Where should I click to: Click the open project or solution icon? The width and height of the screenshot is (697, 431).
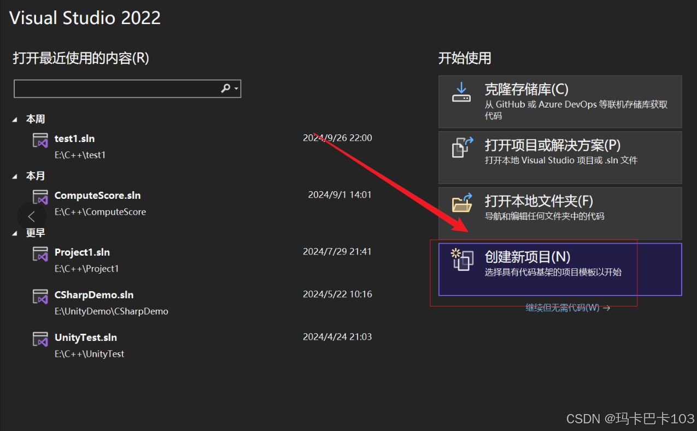click(462, 147)
